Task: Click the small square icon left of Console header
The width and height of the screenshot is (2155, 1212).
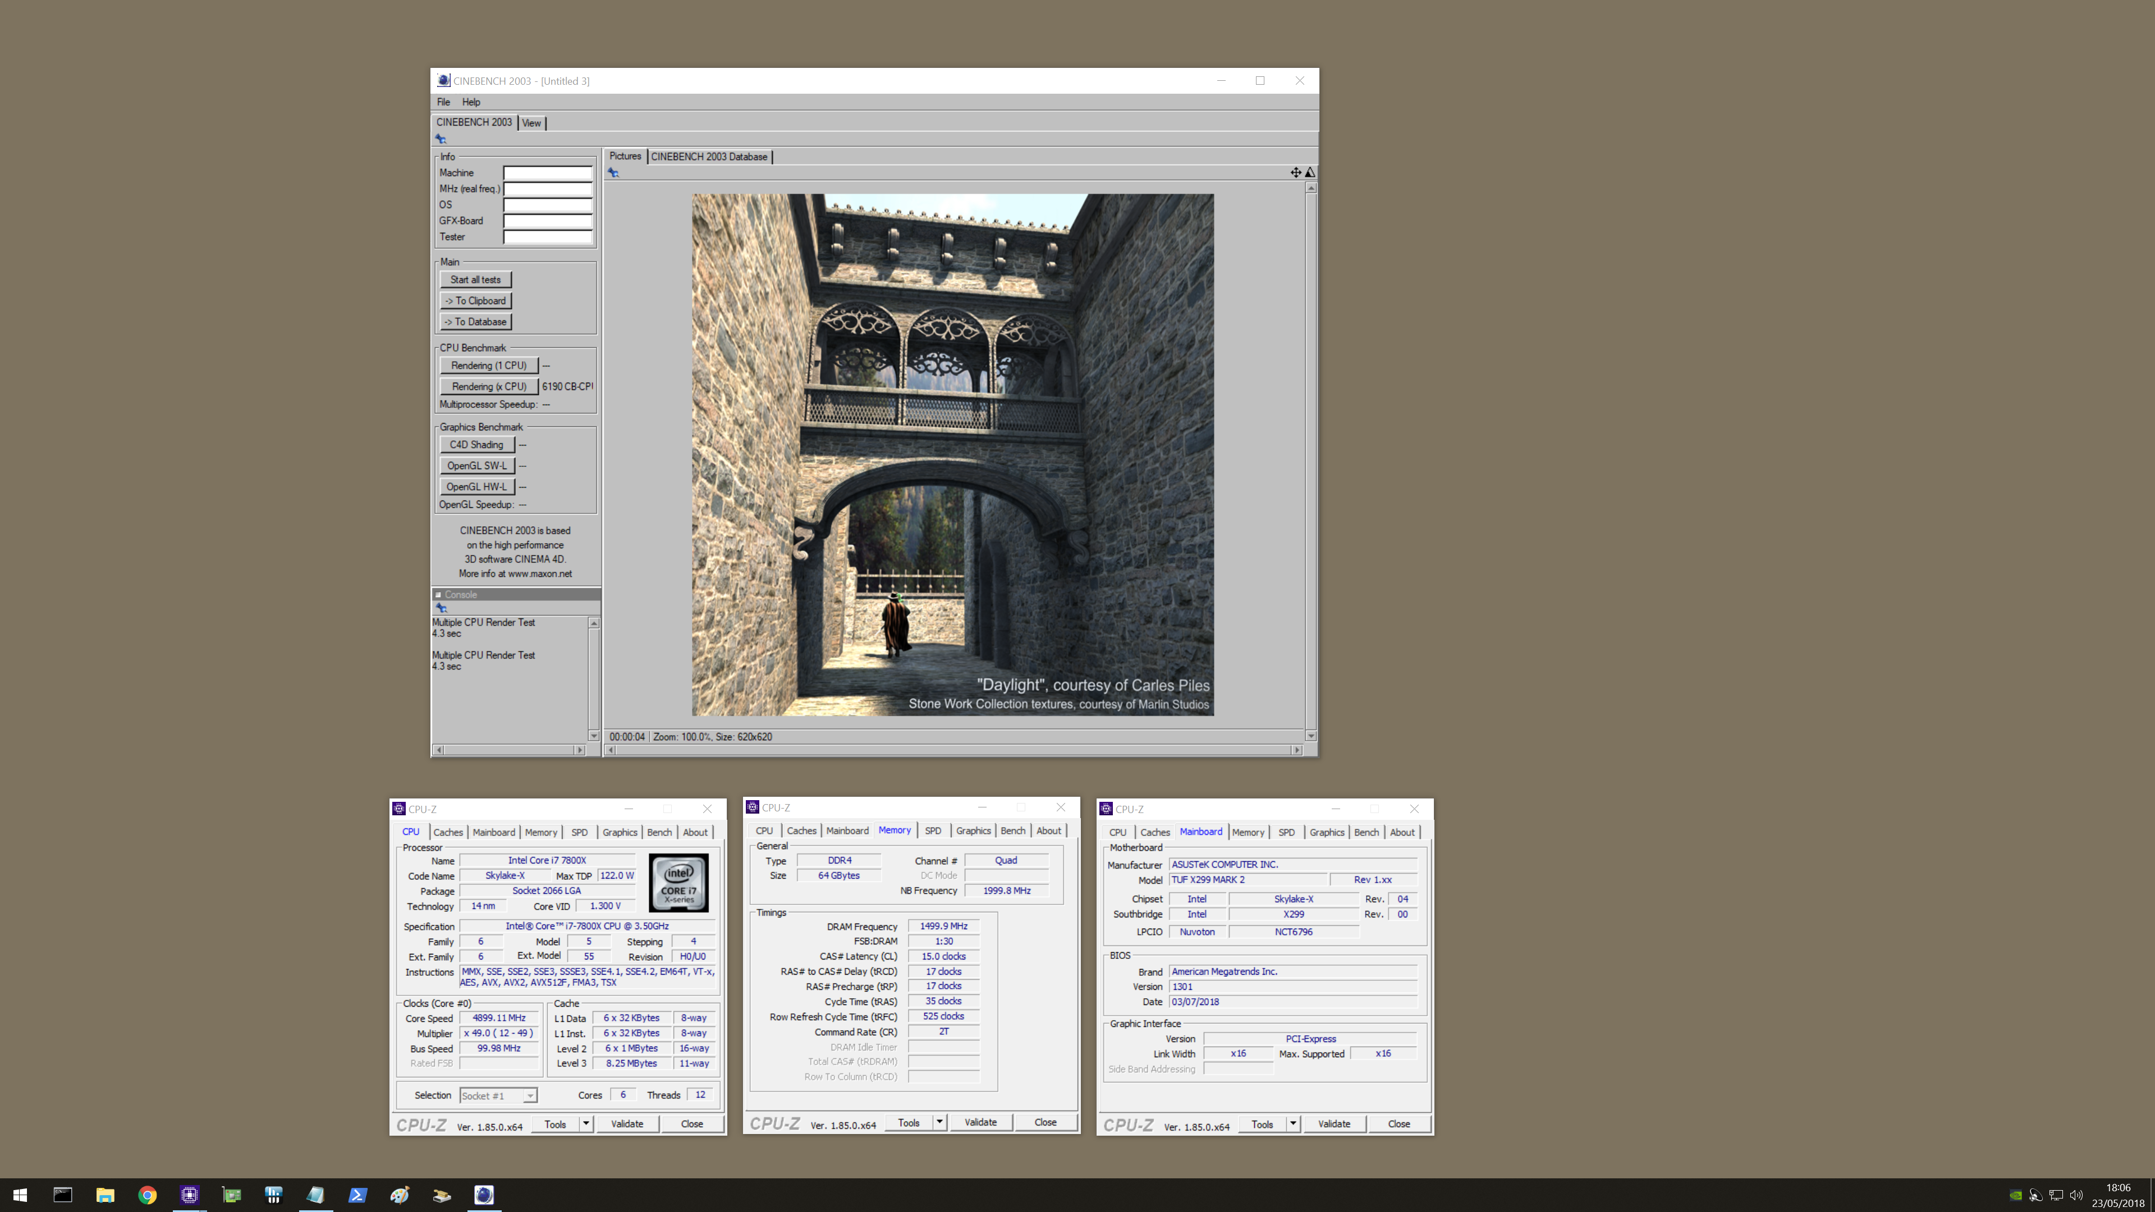Action: coord(438,595)
